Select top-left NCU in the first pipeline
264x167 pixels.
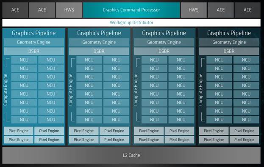click(24, 60)
